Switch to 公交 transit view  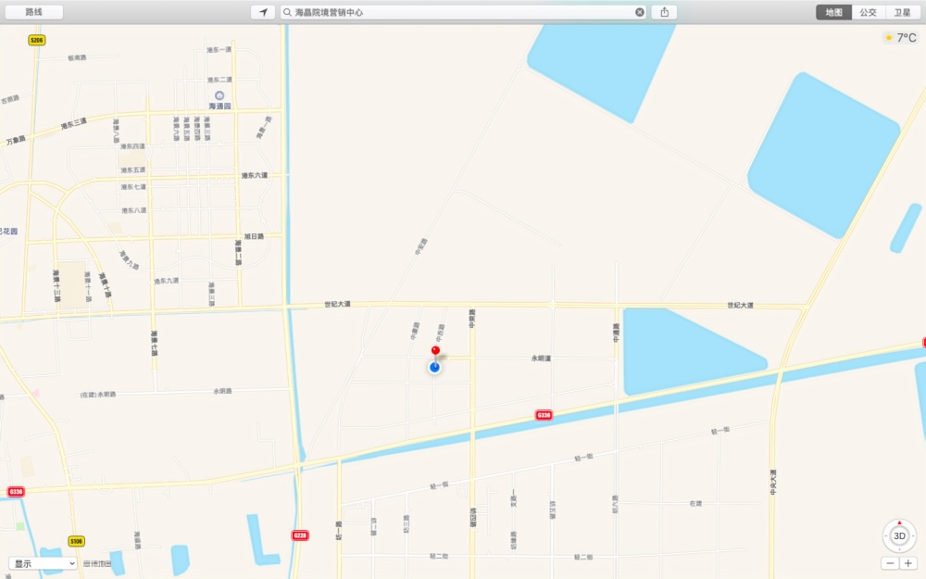[x=868, y=12]
